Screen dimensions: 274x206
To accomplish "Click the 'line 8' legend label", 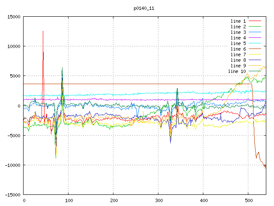I will [238, 60].
